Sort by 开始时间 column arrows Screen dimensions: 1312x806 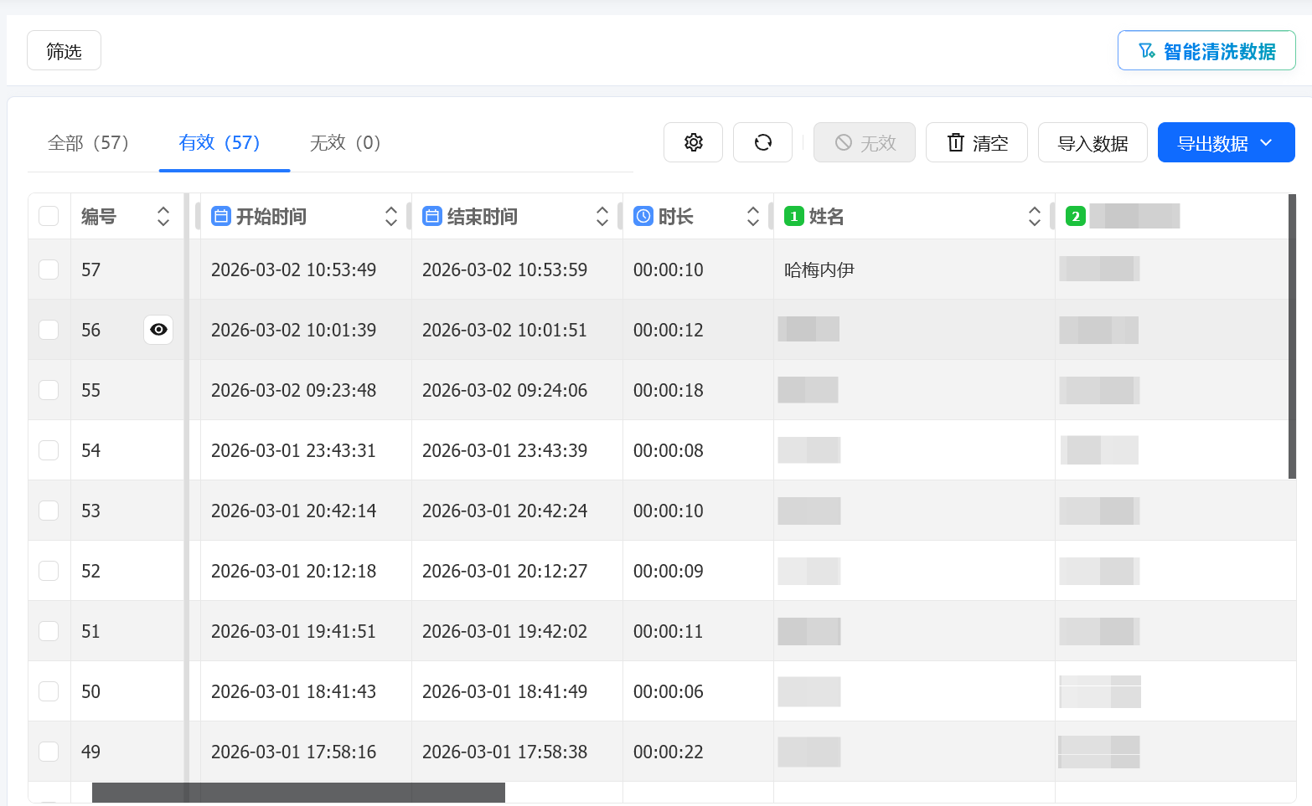(391, 217)
